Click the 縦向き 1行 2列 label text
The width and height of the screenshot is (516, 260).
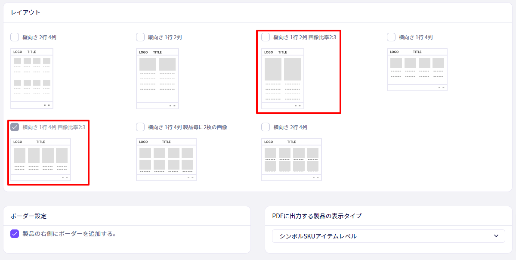(x=165, y=37)
